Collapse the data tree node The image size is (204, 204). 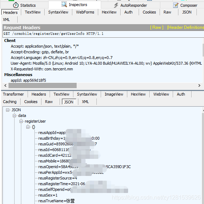[14, 116]
